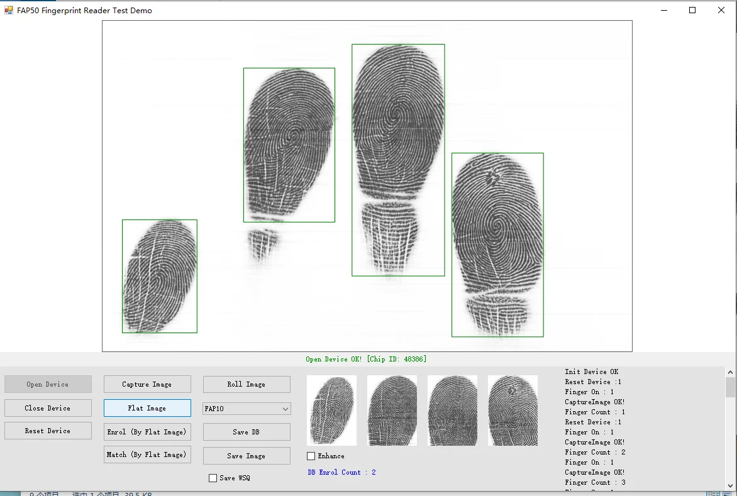The width and height of the screenshot is (737, 496).
Task: Click the Capture Image button
Action: click(x=147, y=384)
